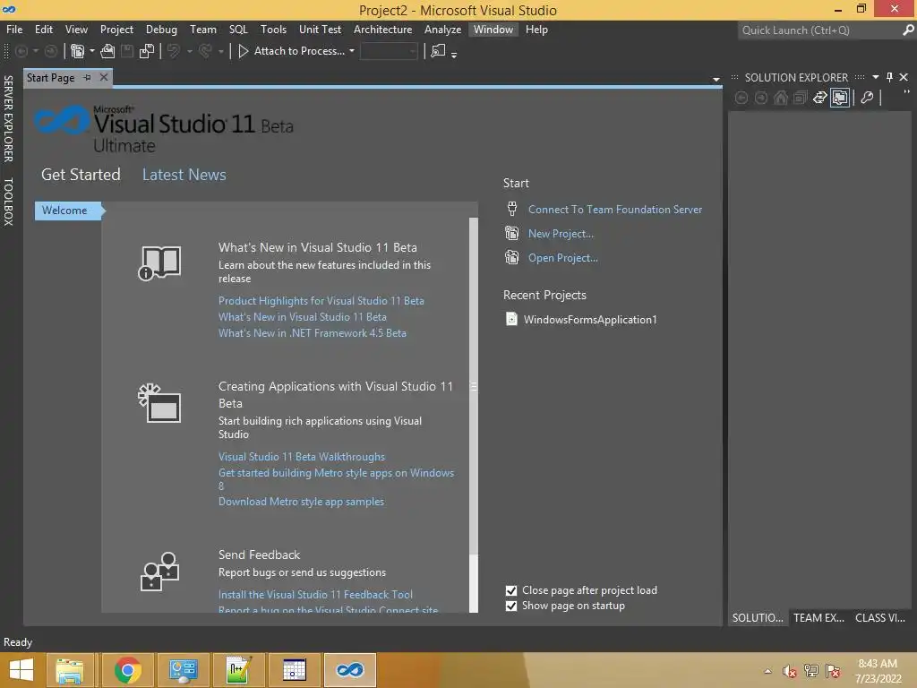Click the New Project toolbar icon
The height and width of the screenshot is (688, 917).
tap(77, 51)
